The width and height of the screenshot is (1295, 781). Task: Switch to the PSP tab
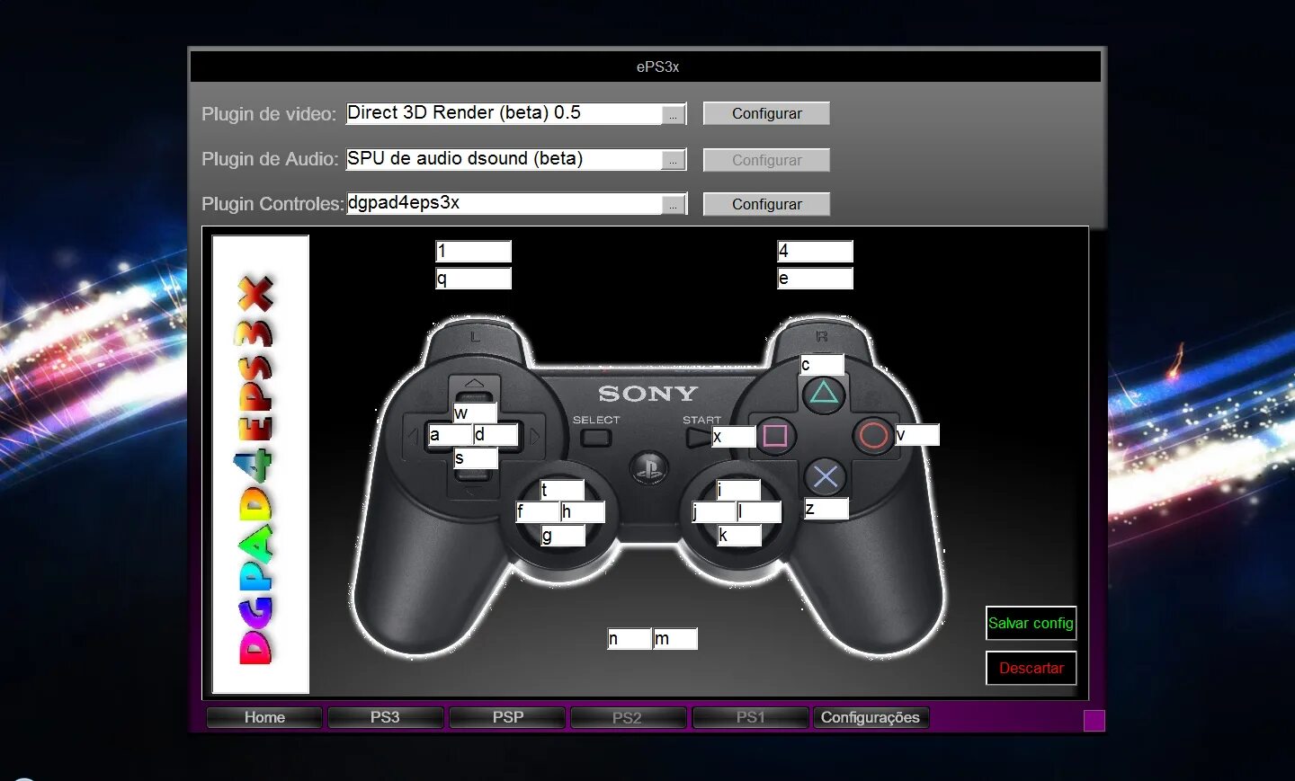507,717
